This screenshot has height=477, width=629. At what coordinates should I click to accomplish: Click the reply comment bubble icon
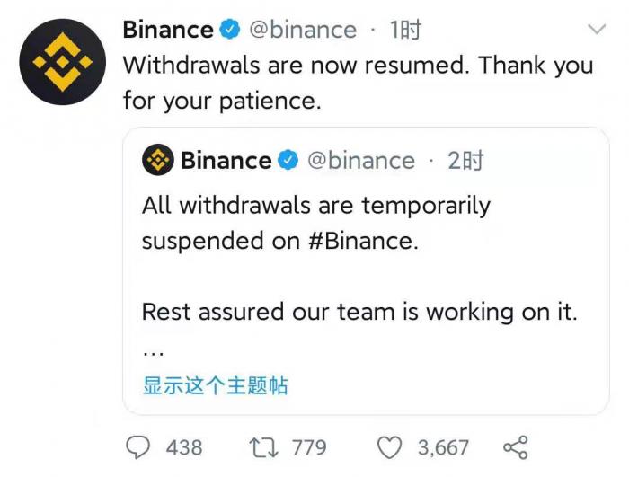pos(137,446)
